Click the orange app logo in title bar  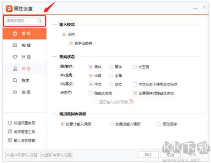click(x=9, y=9)
